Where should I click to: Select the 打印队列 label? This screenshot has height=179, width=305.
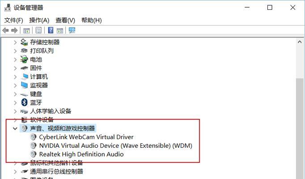click(42, 51)
